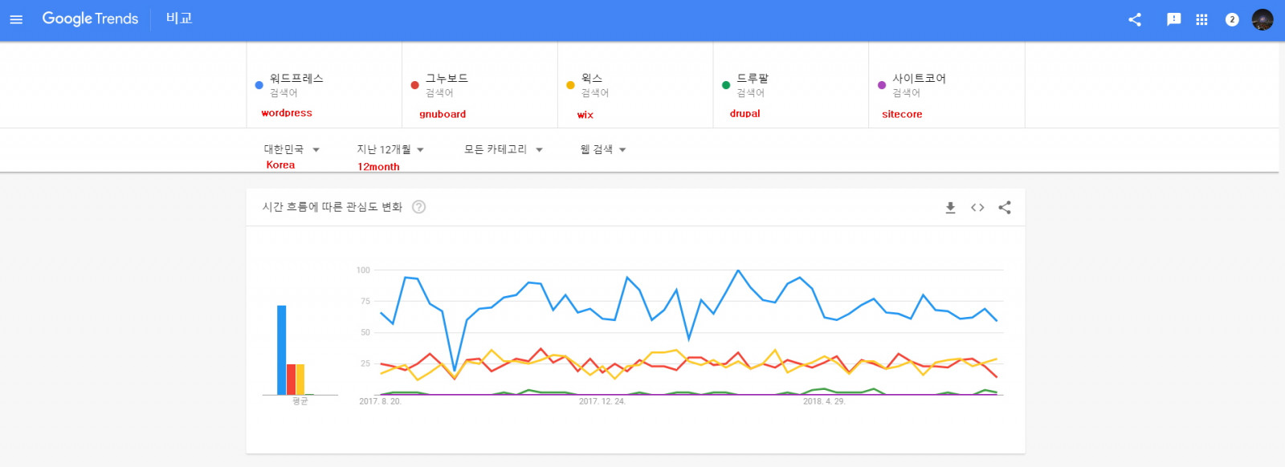The width and height of the screenshot is (1285, 467).
Task: Open the Google apps grid
Action: 1201,19
